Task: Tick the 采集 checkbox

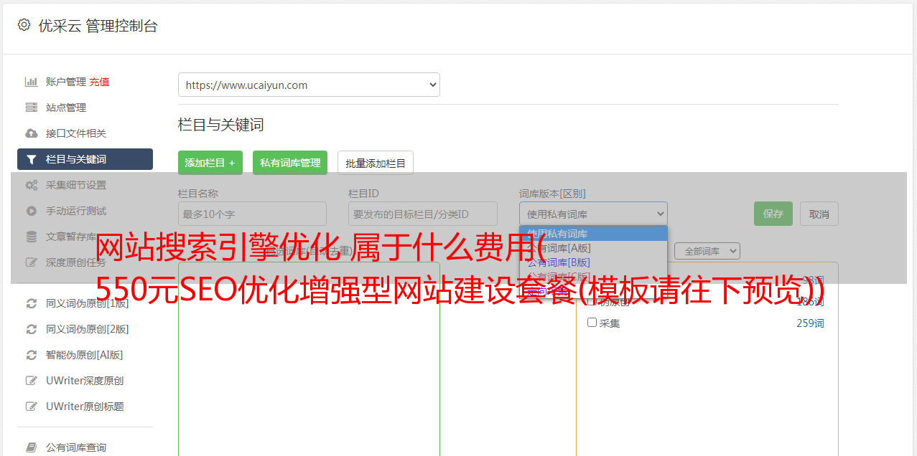Action: (592, 323)
